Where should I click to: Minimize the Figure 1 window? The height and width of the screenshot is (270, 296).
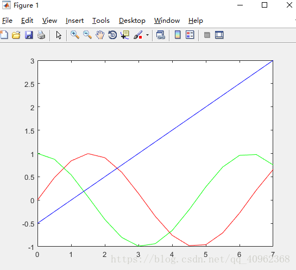240,5
